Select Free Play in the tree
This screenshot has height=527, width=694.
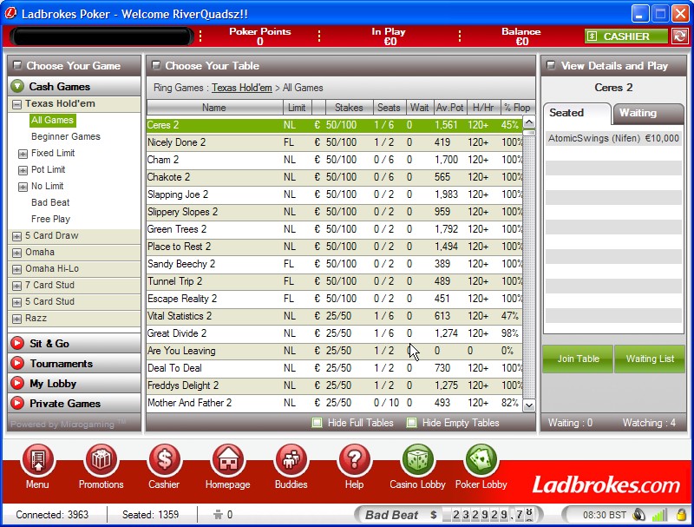50,219
